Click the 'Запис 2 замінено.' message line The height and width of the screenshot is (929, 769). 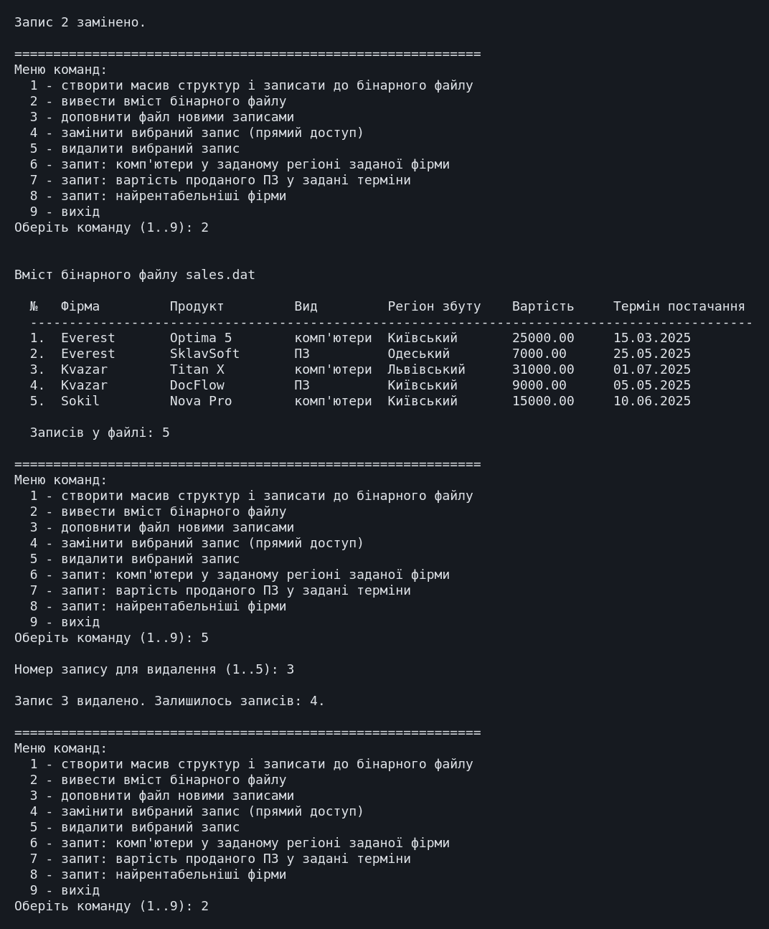[80, 22]
